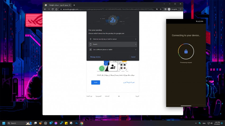Select the Pixel 6 device option
This screenshot has width=225, height=126.
pyautogui.click(x=113, y=44)
